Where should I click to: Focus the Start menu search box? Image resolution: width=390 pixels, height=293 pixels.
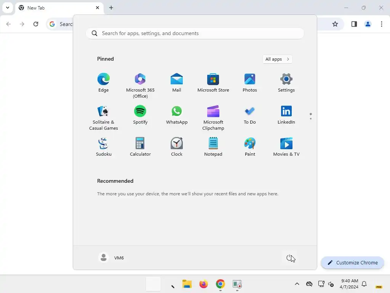[x=195, y=34]
